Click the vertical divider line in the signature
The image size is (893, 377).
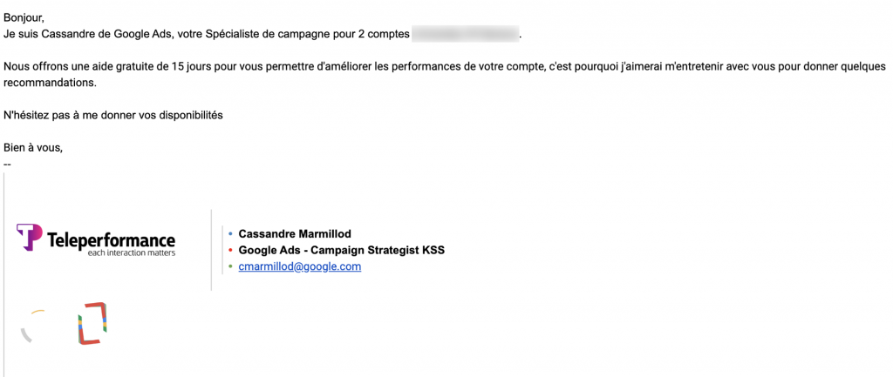[212, 250]
